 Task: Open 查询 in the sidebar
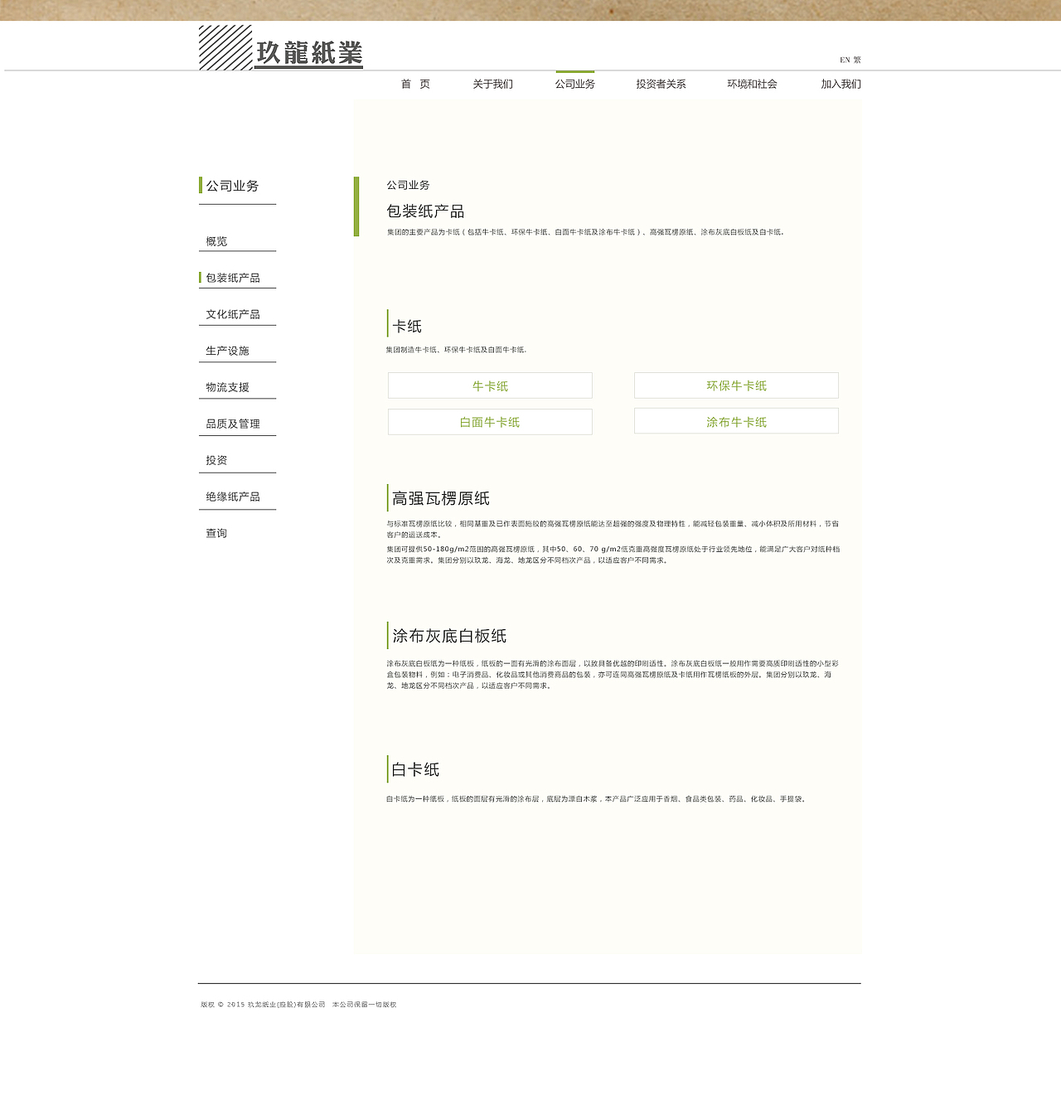(216, 533)
